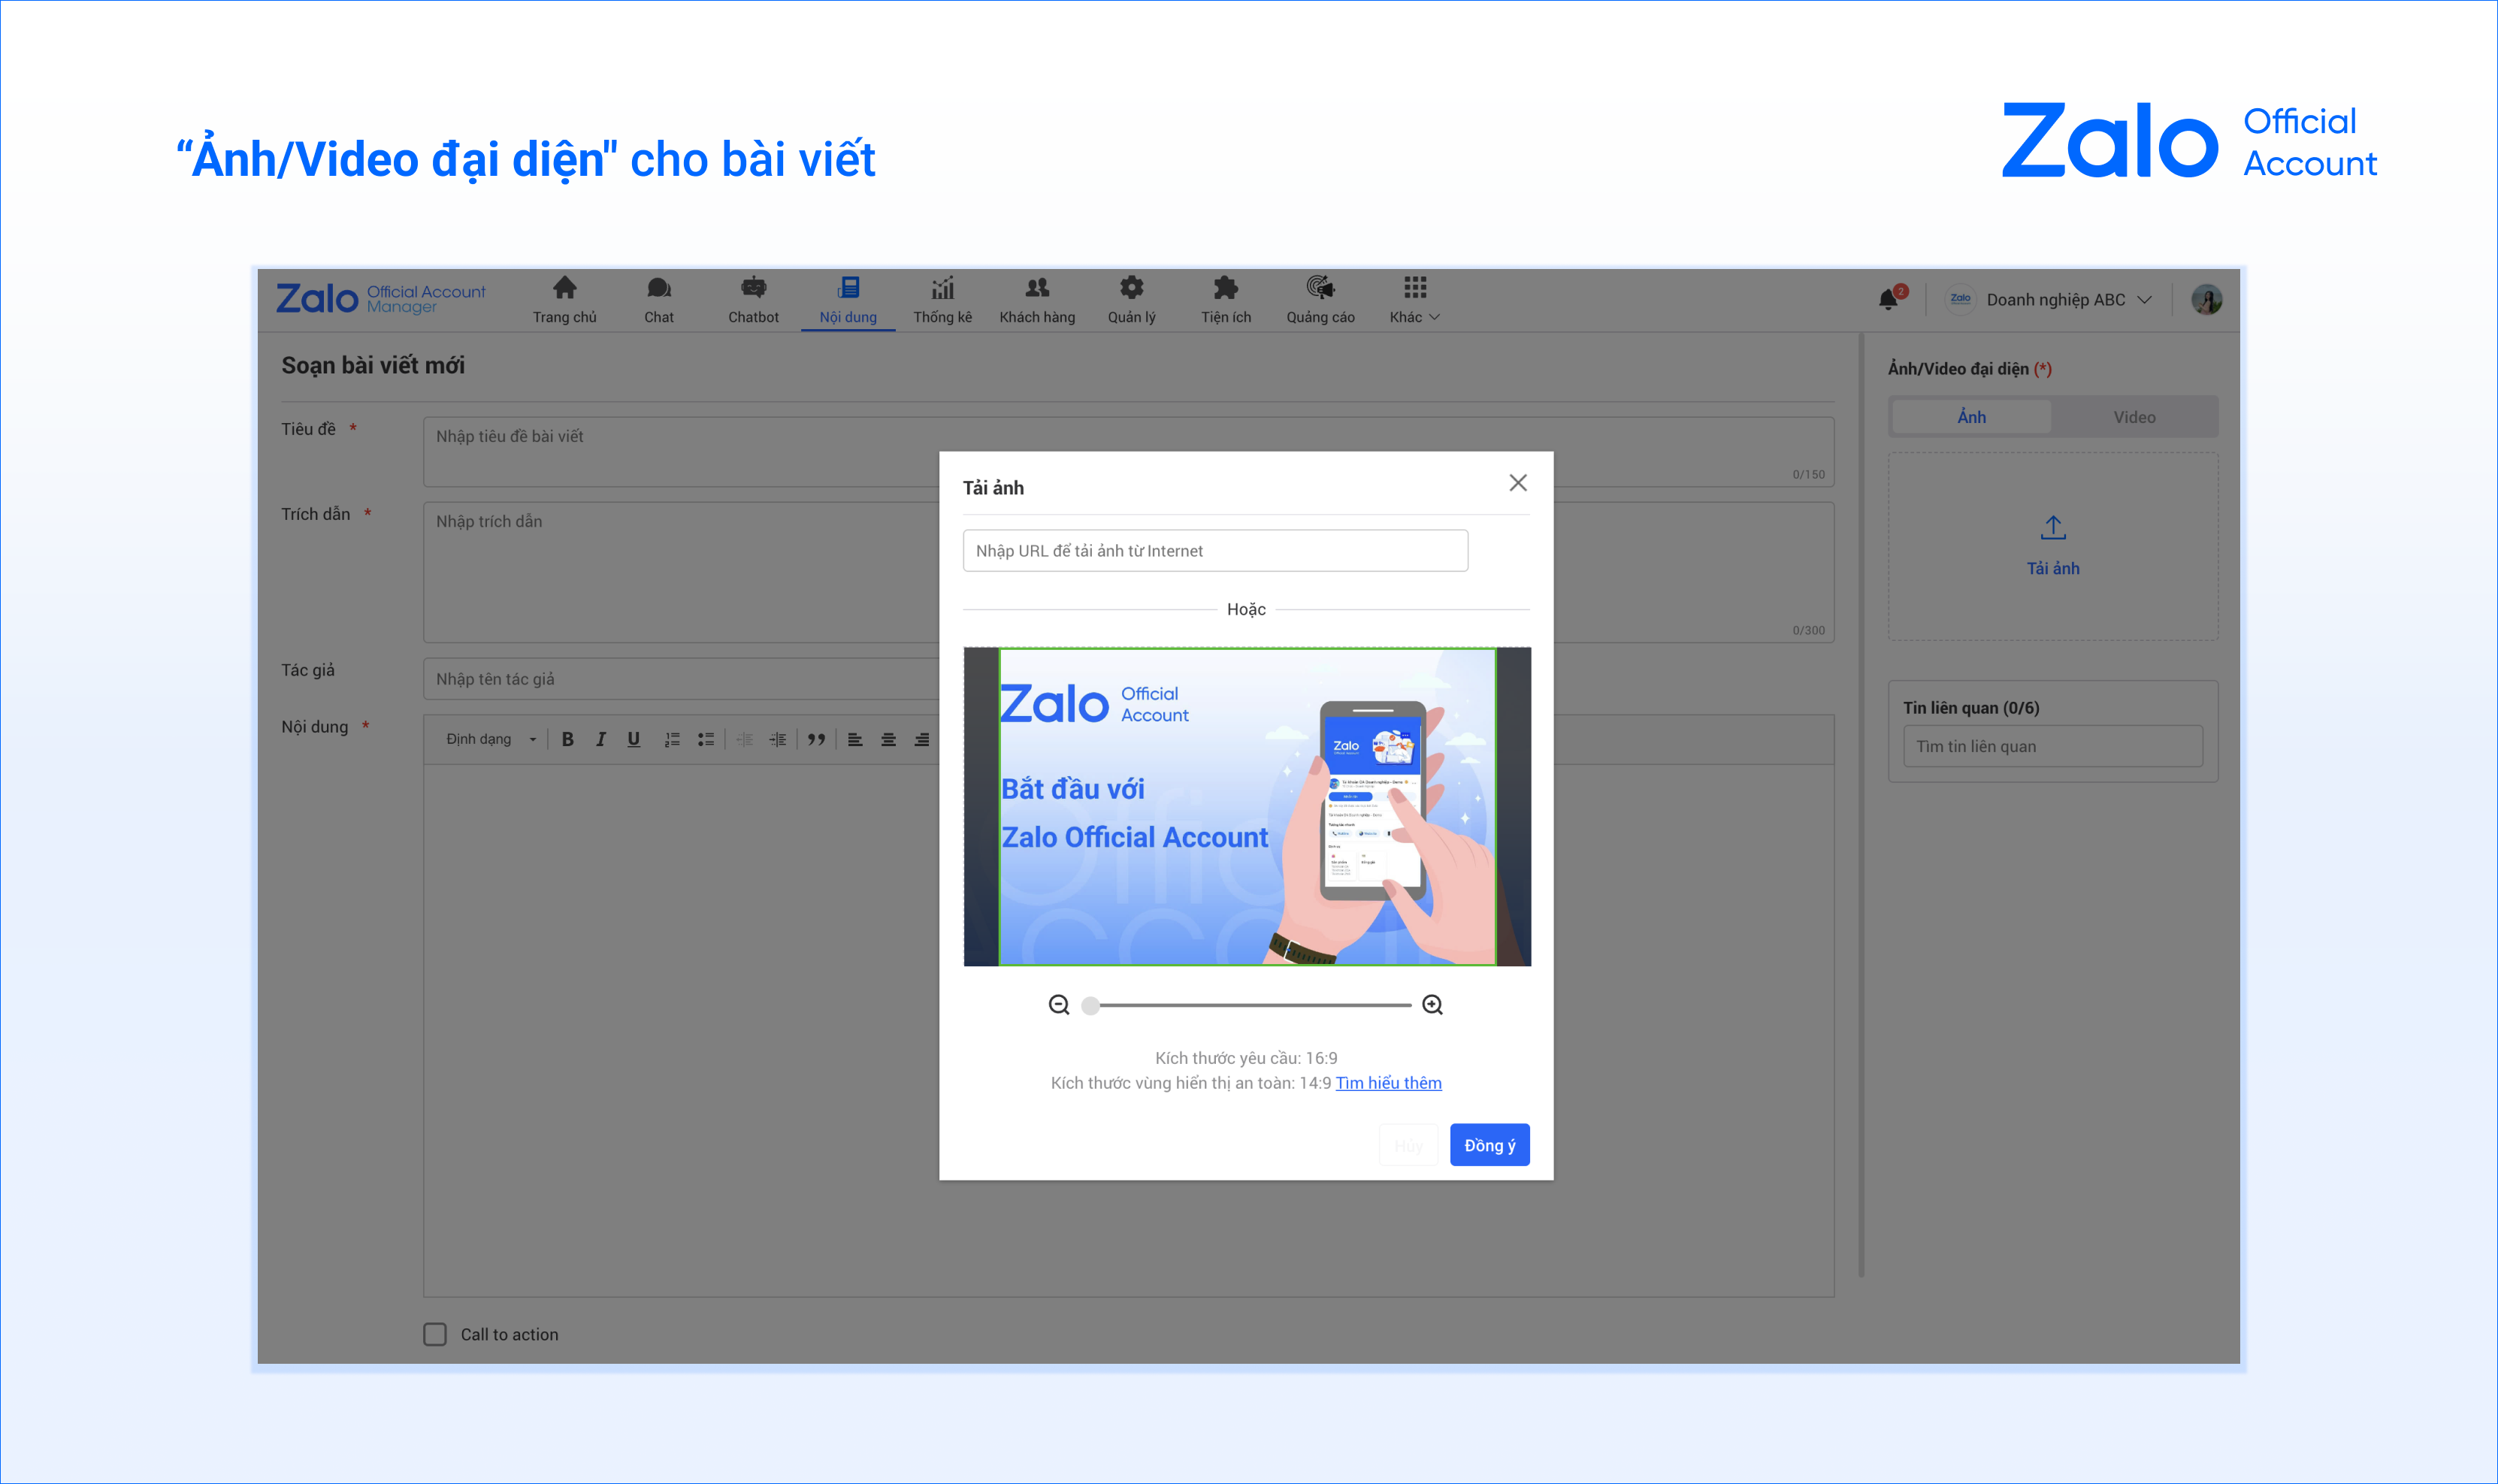Click the Đồng ý button
Viewport: 2498px width, 1484px height.
coord(1489,1145)
